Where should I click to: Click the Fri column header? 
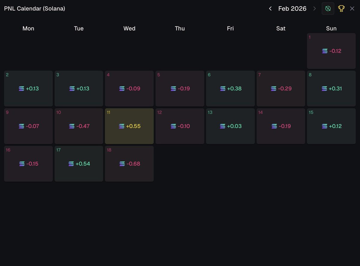tap(230, 28)
